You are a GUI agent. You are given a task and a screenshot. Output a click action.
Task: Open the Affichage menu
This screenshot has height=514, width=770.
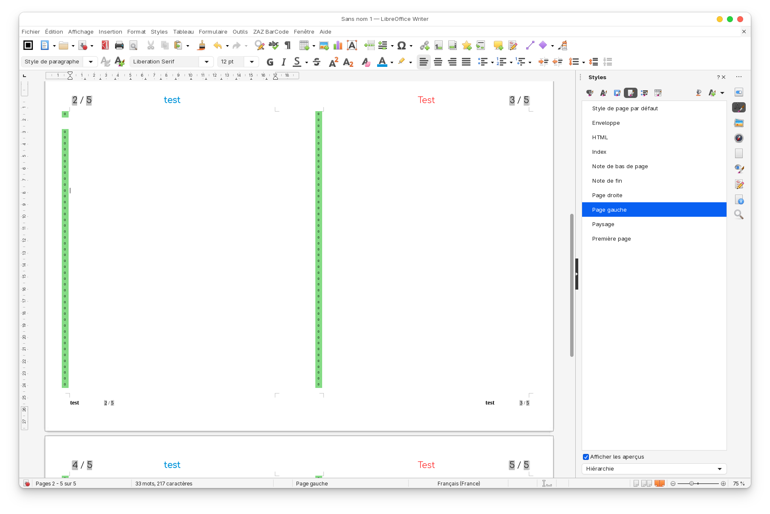pyautogui.click(x=81, y=32)
